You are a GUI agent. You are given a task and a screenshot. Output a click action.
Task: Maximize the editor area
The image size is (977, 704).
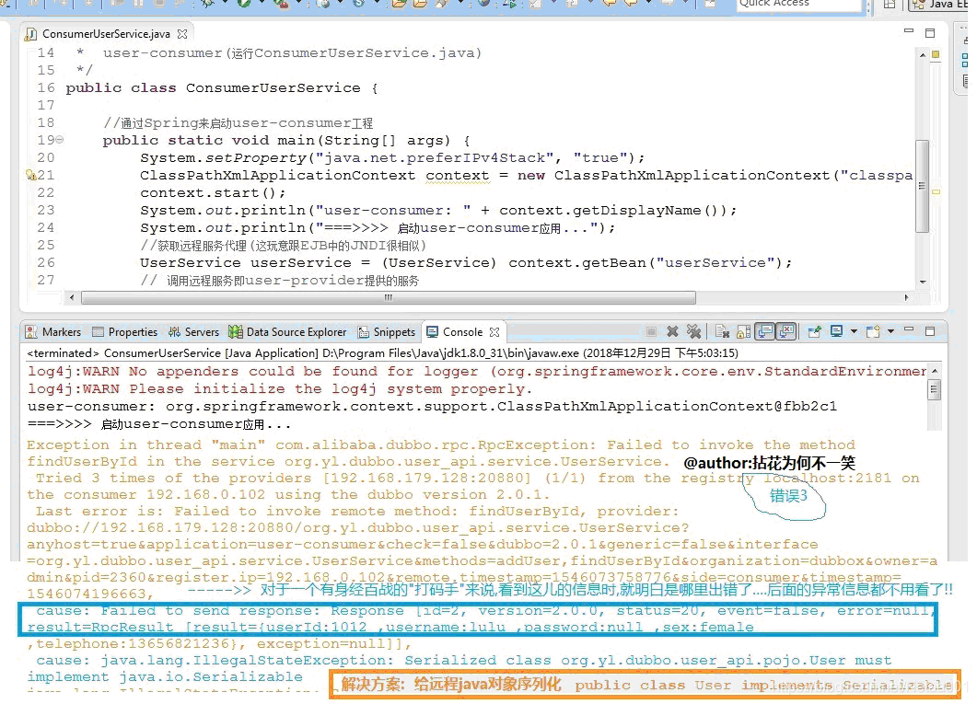[x=930, y=33]
